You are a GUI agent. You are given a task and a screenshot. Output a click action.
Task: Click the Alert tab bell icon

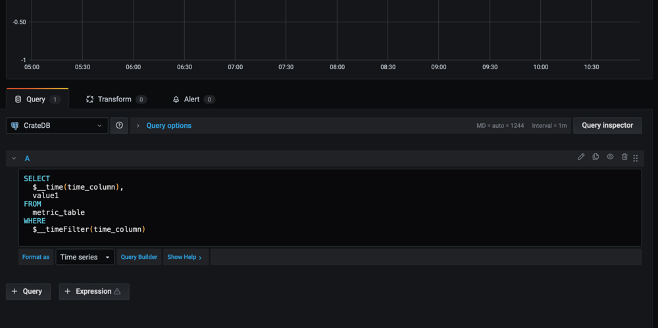pyautogui.click(x=176, y=99)
